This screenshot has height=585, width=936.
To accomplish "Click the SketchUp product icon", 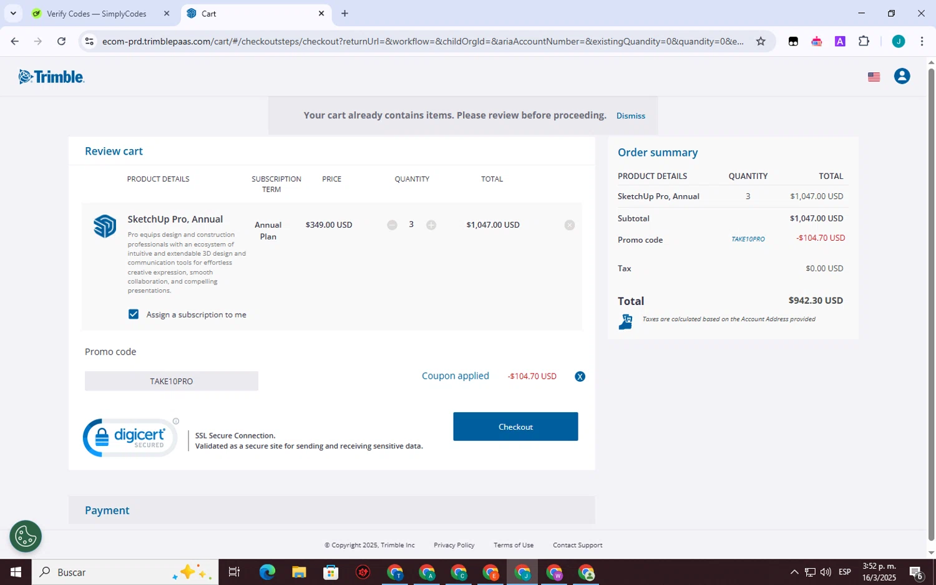I will click(x=105, y=226).
